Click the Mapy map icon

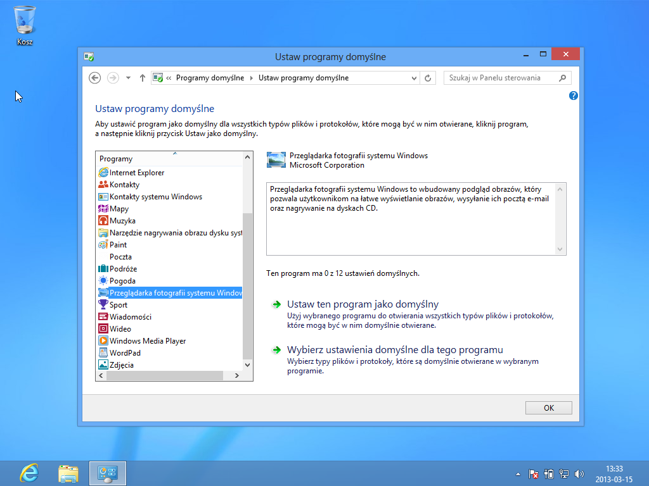(103, 208)
